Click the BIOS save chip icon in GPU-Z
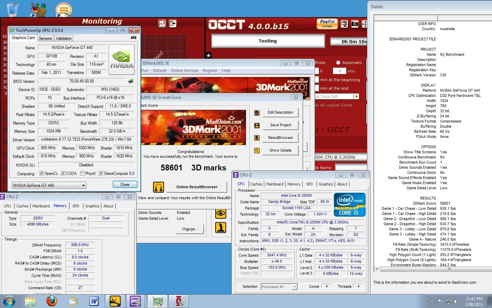This screenshot has width=492, height=308. [131, 81]
